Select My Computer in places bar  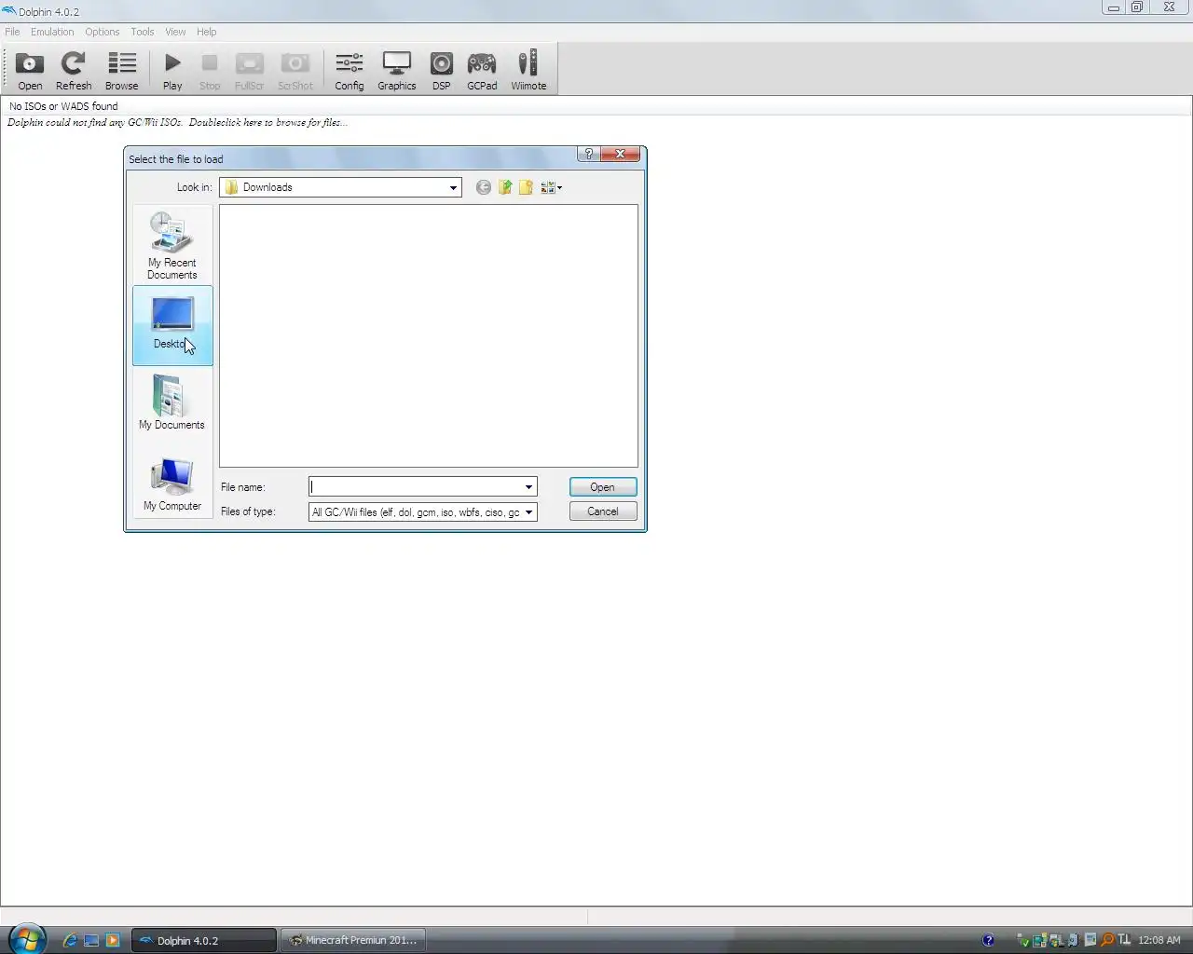[x=172, y=484]
